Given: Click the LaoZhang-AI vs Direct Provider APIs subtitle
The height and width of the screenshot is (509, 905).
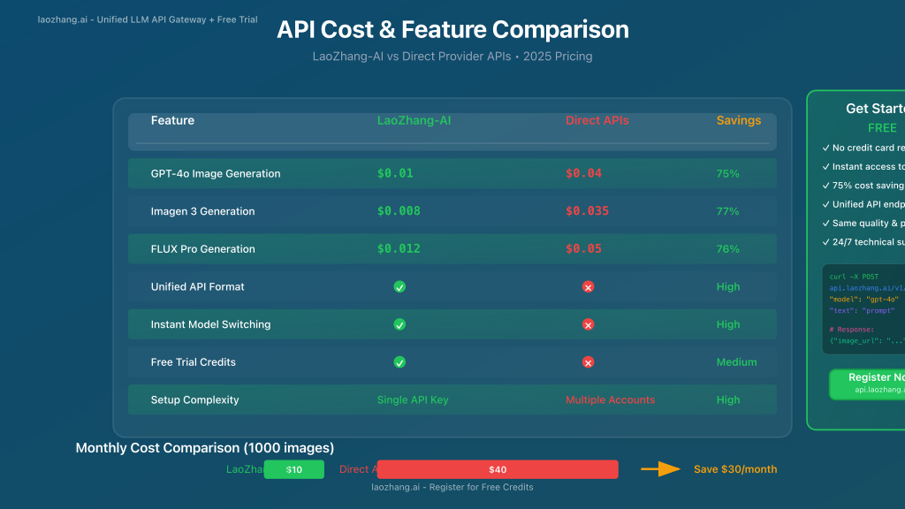Looking at the screenshot, I should [452, 57].
